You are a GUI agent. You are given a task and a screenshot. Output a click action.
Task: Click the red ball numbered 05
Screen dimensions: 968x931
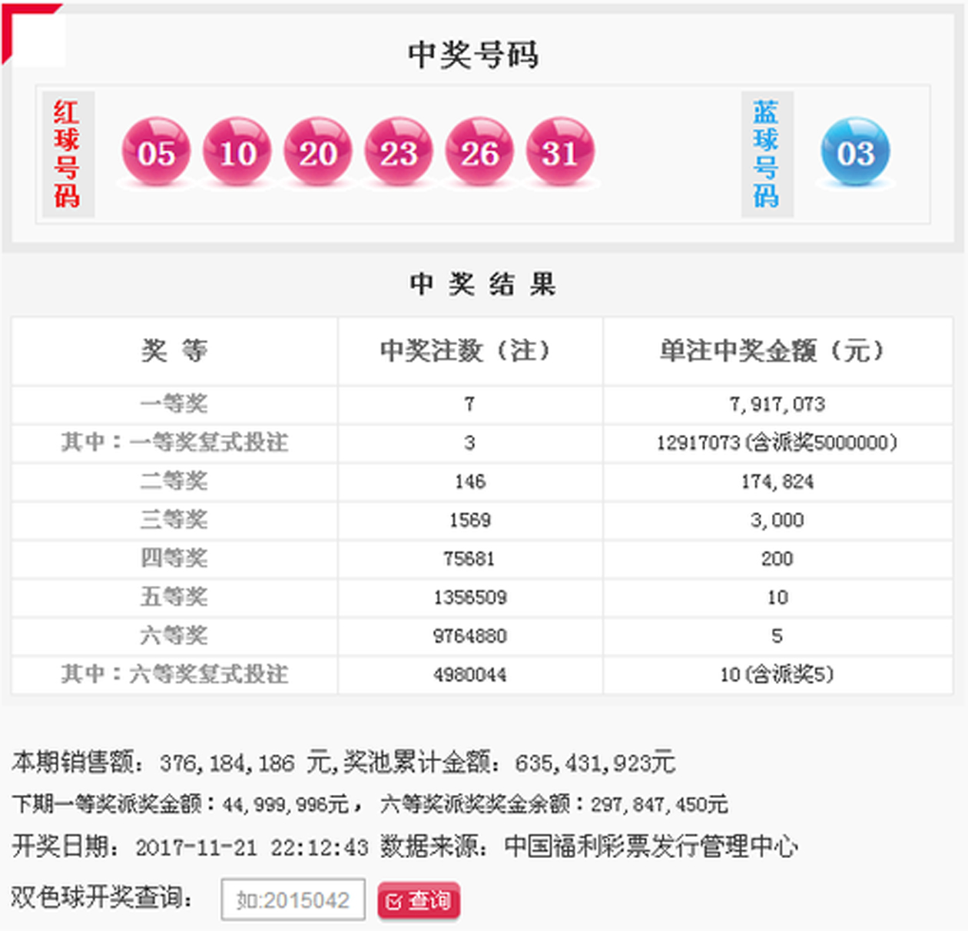tap(156, 152)
